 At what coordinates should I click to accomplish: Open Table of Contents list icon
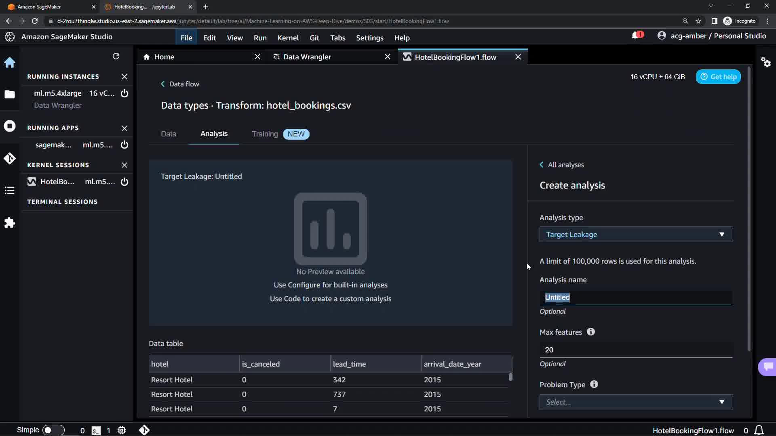click(10, 191)
